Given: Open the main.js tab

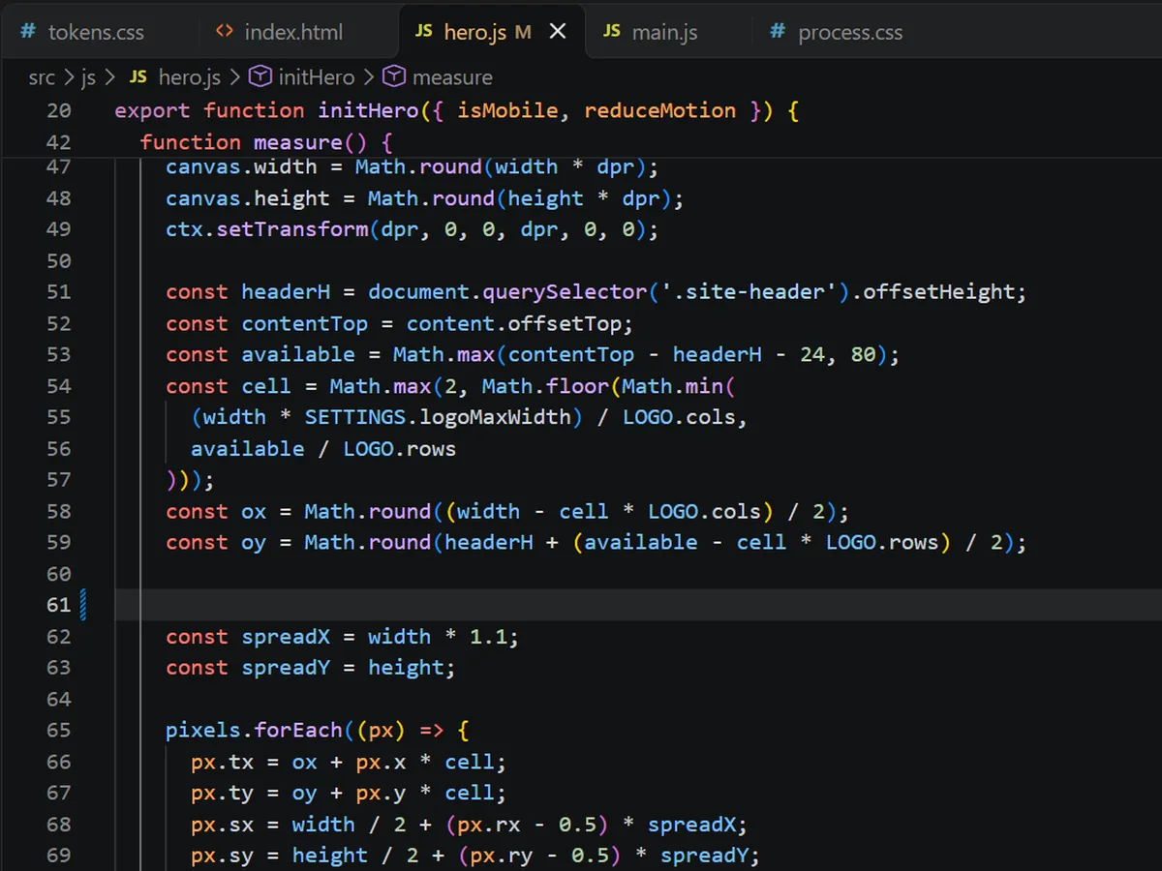Looking at the screenshot, I should (x=666, y=32).
